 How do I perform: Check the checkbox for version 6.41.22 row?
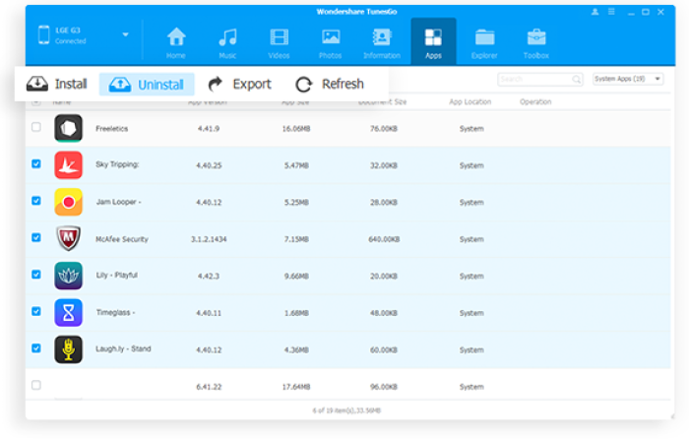(36, 386)
